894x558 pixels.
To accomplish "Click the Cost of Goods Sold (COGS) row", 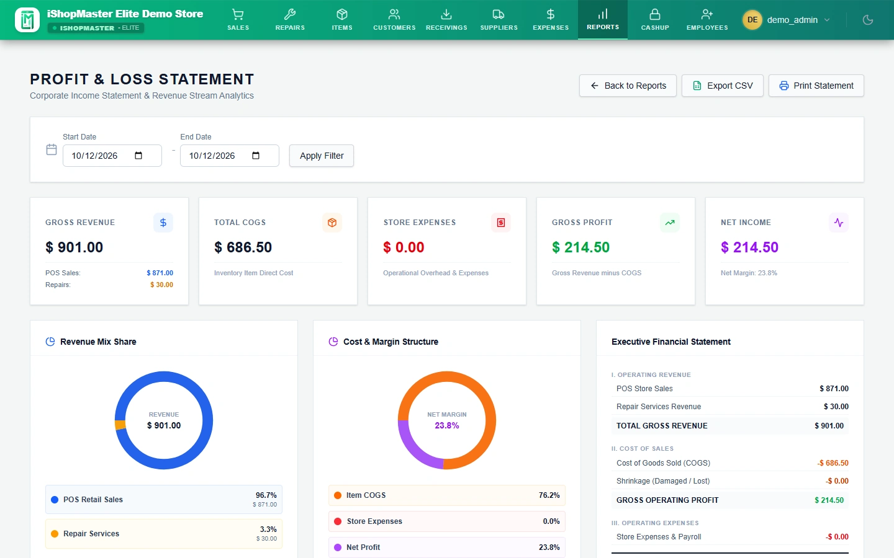I will (x=730, y=463).
